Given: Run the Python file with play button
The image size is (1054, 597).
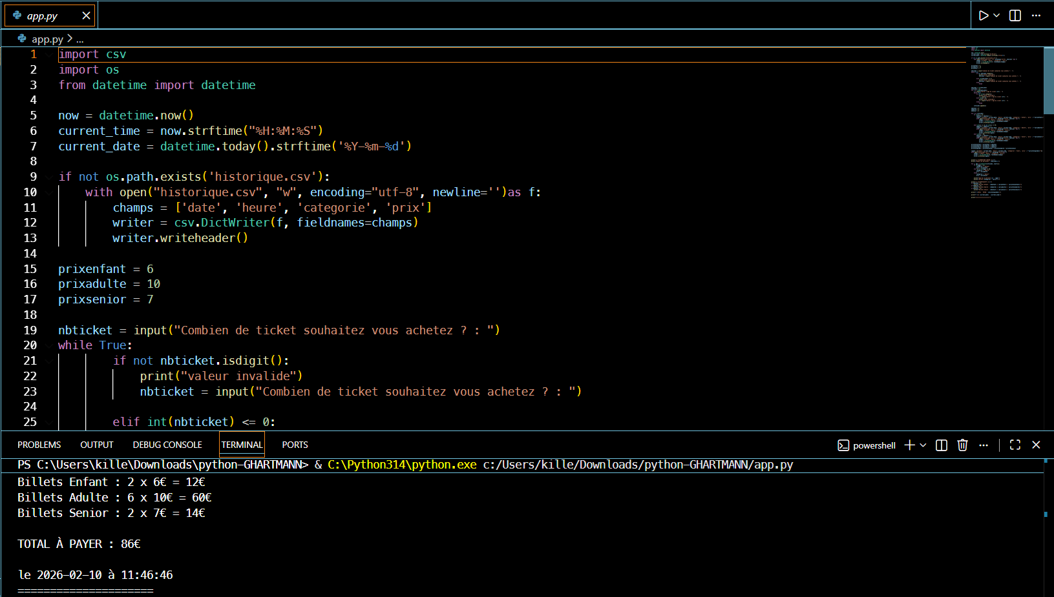Looking at the screenshot, I should point(983,15).
